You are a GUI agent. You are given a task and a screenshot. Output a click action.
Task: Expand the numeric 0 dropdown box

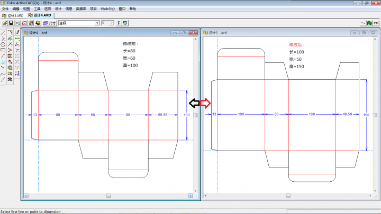(x=111, y=23)
